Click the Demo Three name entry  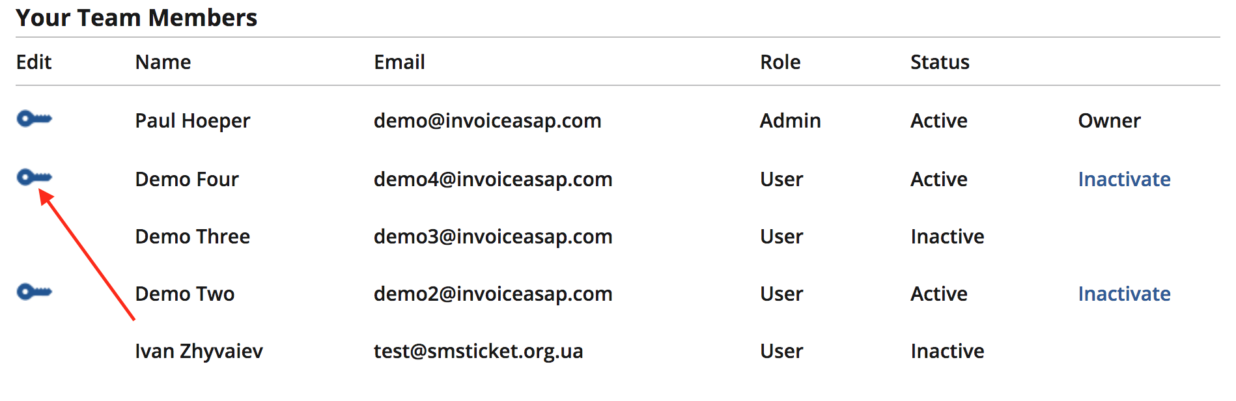point(192,236)
